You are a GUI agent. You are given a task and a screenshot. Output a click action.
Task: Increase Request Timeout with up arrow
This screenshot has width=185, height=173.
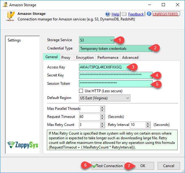click(102, 115)
